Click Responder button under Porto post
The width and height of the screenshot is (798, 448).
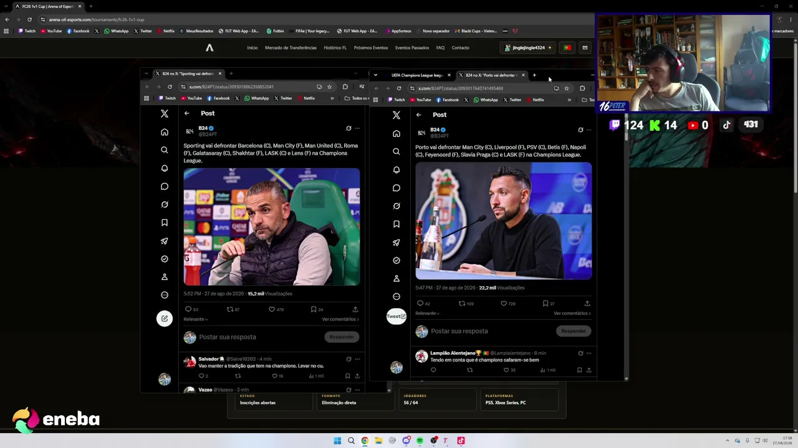(574, 331)
